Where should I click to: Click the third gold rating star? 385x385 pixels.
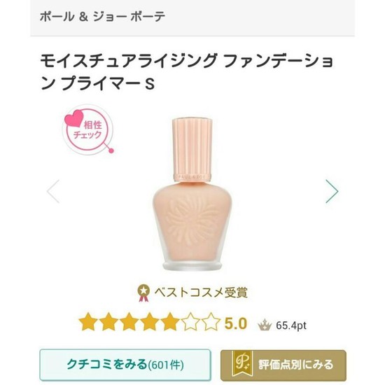point(129,322)
